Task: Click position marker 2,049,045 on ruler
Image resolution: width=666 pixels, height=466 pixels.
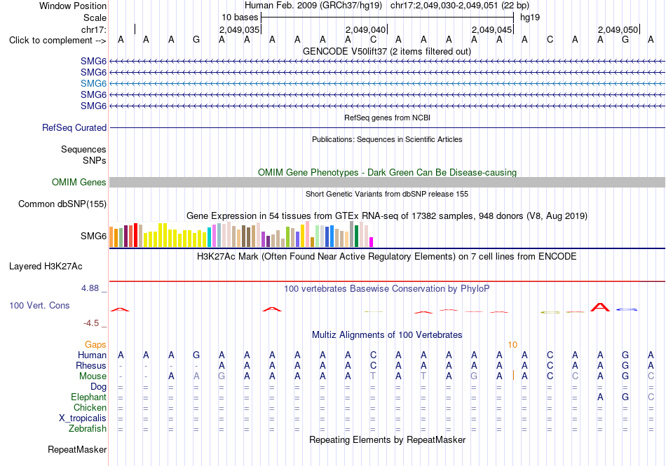Action: tap(491, 29)
